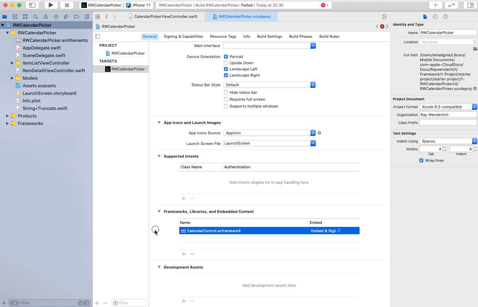478x307 pixels.
Task: Switch to Resource Tags tab
Action: click(223, 36)
